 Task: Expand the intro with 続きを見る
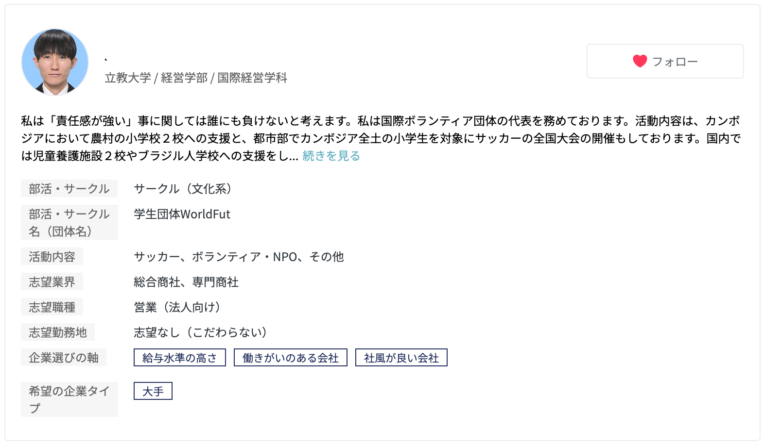pos(331,156)
